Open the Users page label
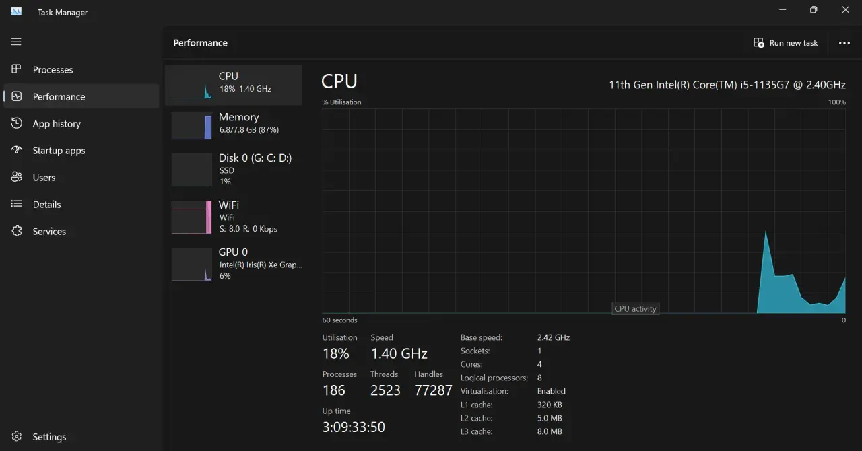Image resolution: width=862 pixels, height=451 pixels. point(44,178)
